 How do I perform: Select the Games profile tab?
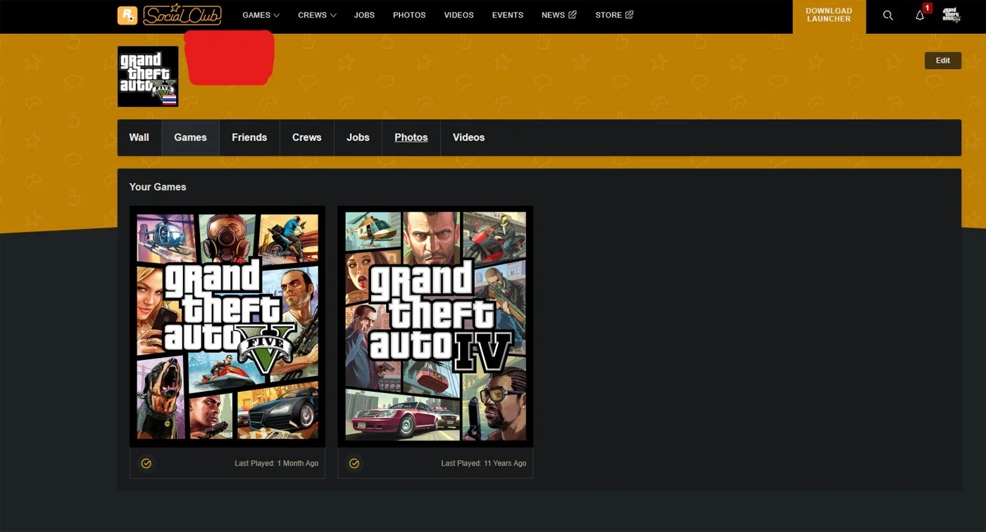(x=190, y=137)
